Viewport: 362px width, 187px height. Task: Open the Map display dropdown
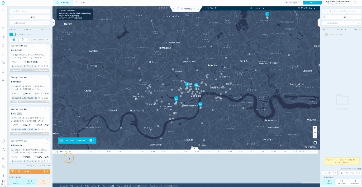tap(308, 8)
